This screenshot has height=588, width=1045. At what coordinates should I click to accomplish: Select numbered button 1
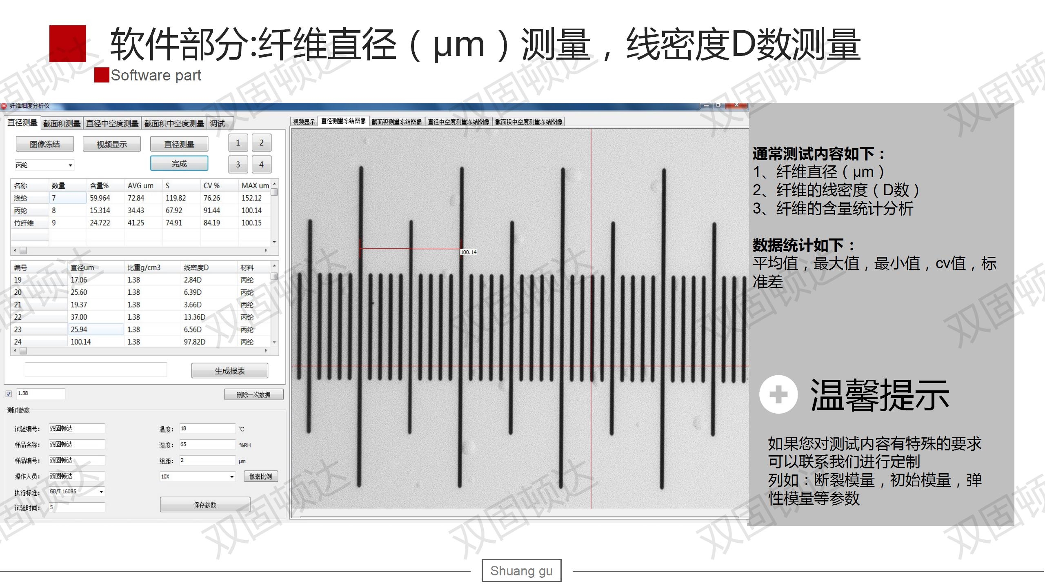coord(238,143)
